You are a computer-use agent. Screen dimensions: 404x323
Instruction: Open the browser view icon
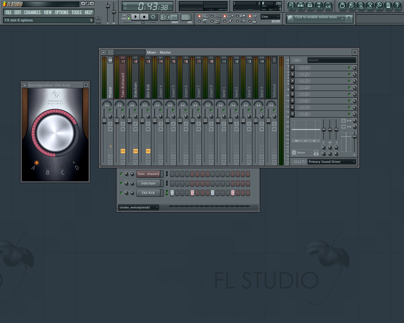pyautogui.click(x=319, y=5)
